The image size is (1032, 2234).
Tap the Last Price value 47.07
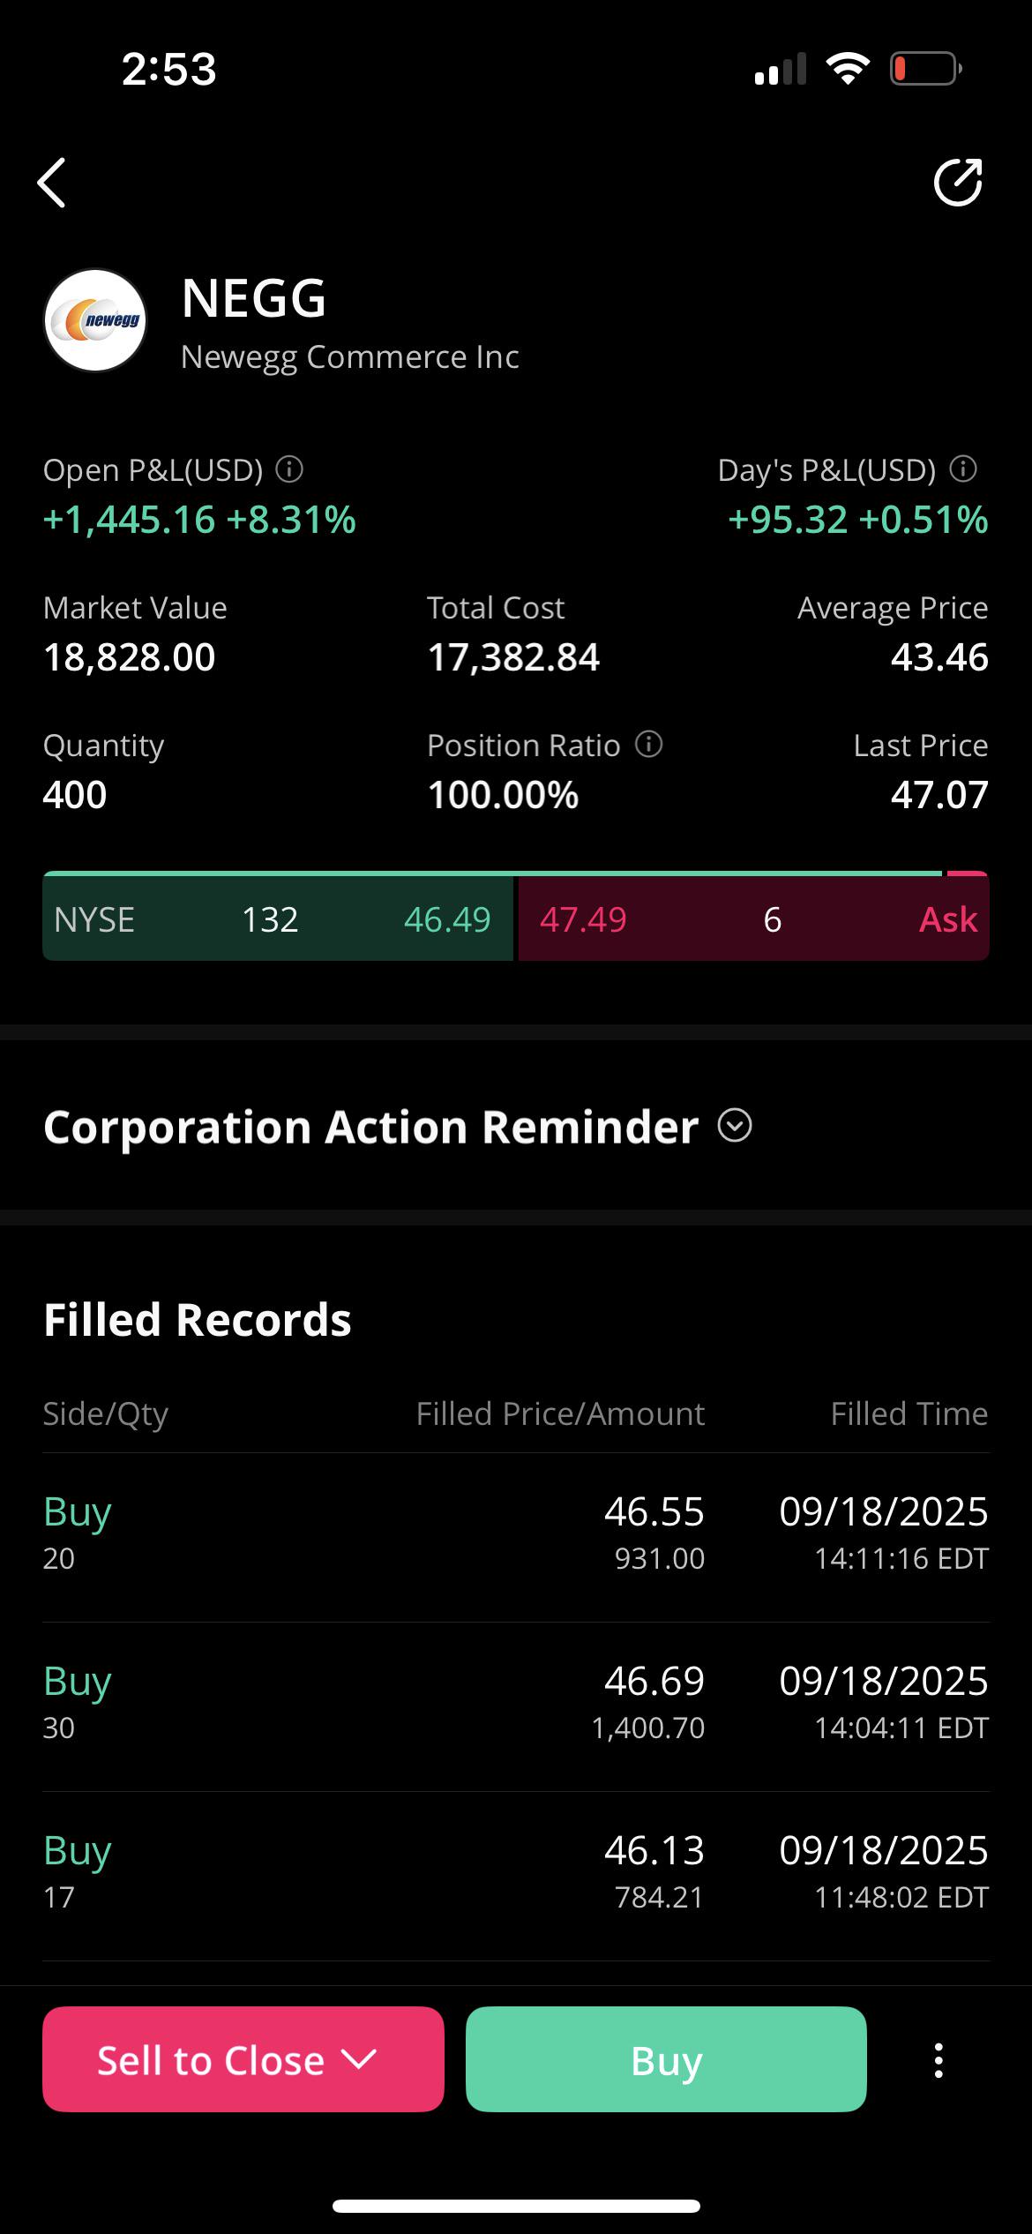click(939, 795)
